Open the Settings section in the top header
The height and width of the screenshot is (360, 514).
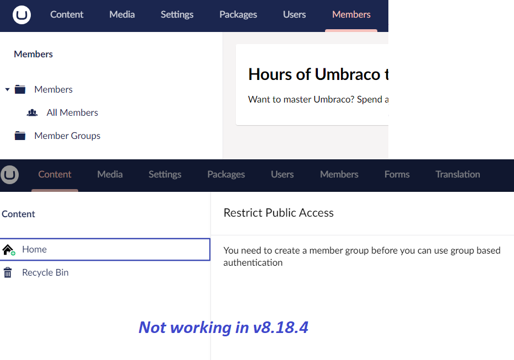(x=177, y=14)
